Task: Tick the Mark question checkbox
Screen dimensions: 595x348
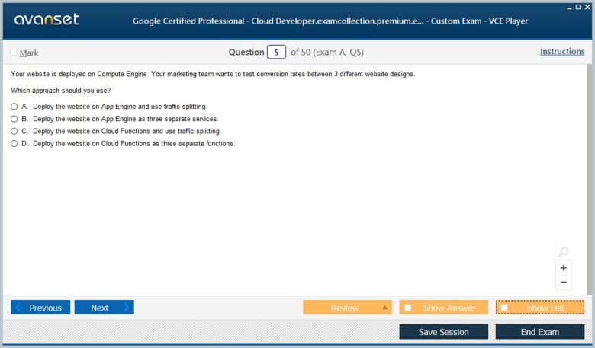Action: coord(14,53)
